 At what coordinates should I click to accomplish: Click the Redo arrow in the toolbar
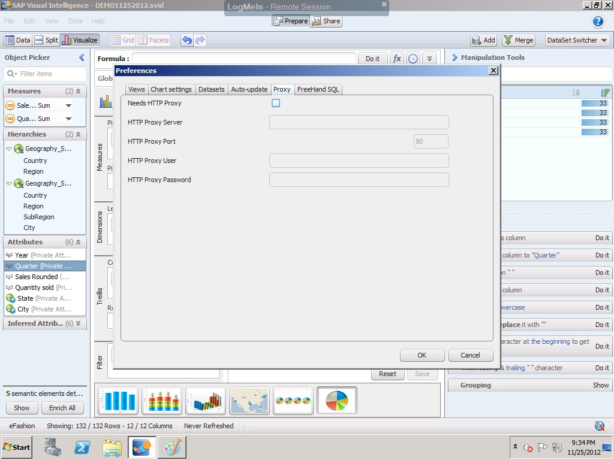pyautogui.click(x=200, y=40)
